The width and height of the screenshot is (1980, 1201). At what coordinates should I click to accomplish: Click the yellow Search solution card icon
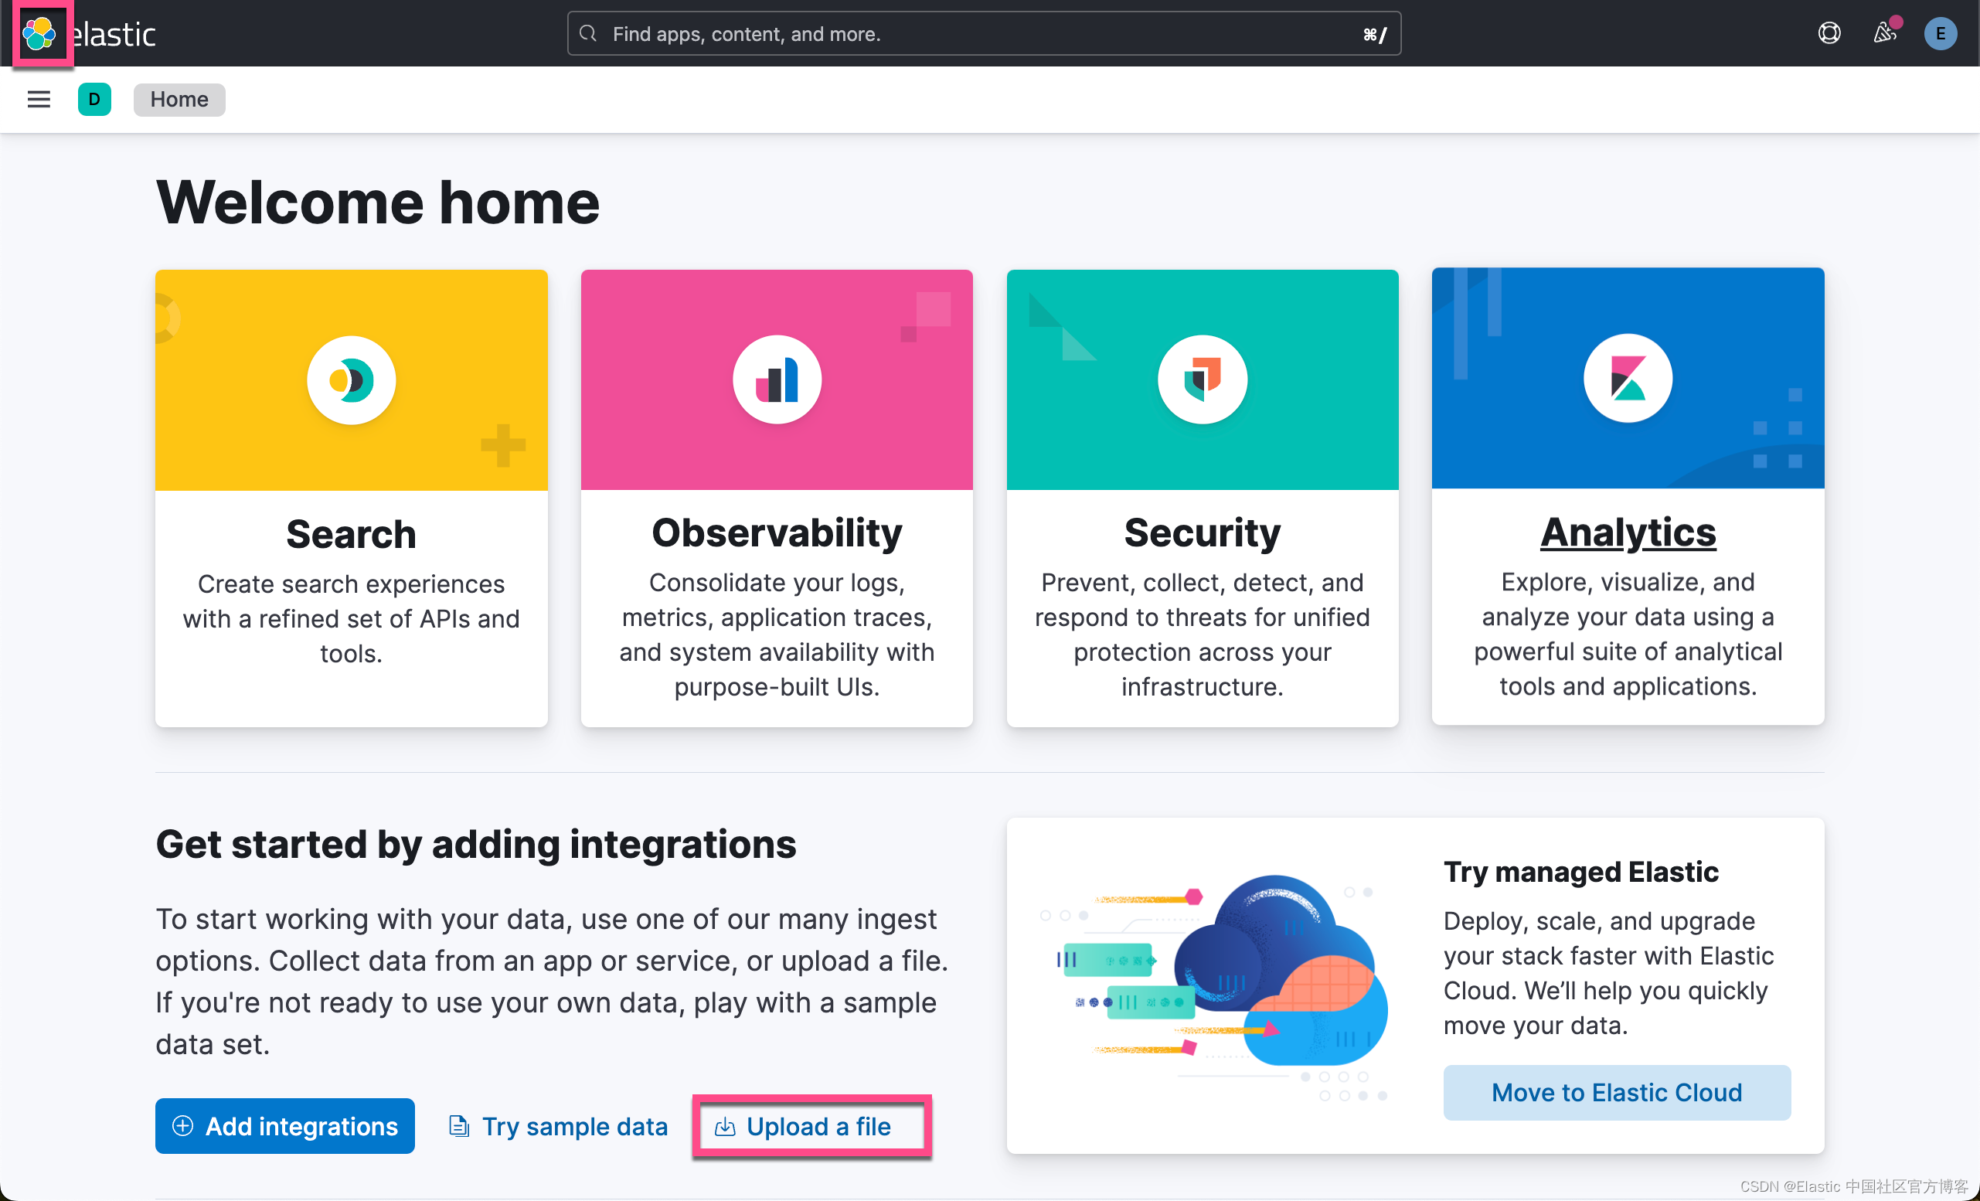click(351, 379)
